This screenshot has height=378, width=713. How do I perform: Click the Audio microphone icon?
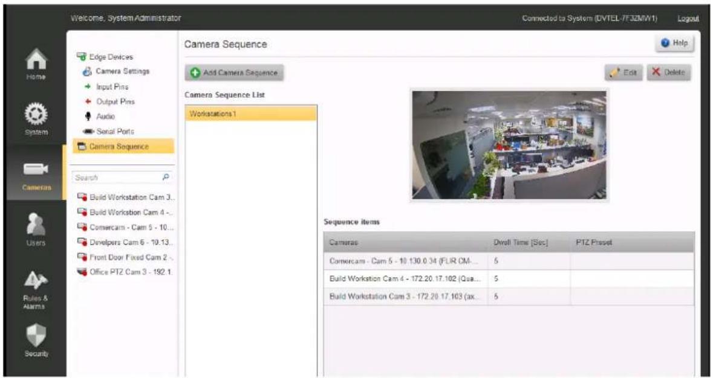(x=87, y=116)
